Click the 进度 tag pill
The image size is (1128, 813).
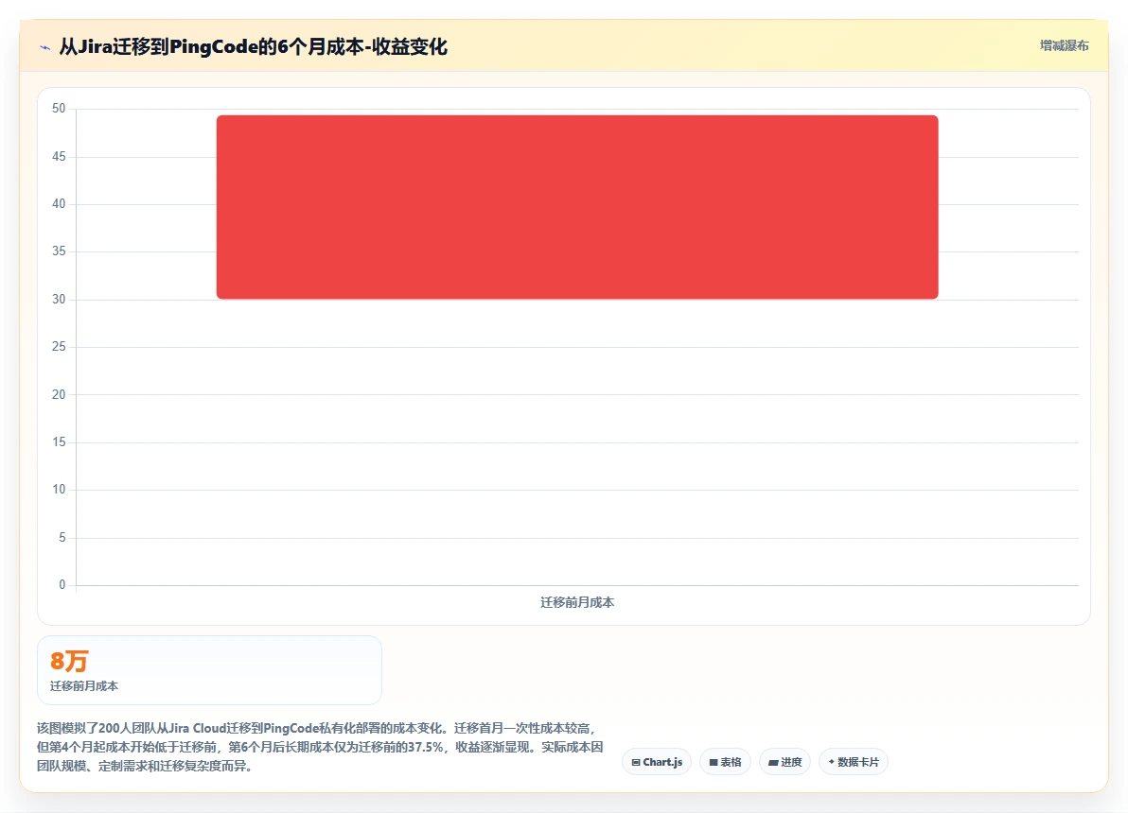pos(784,762)
